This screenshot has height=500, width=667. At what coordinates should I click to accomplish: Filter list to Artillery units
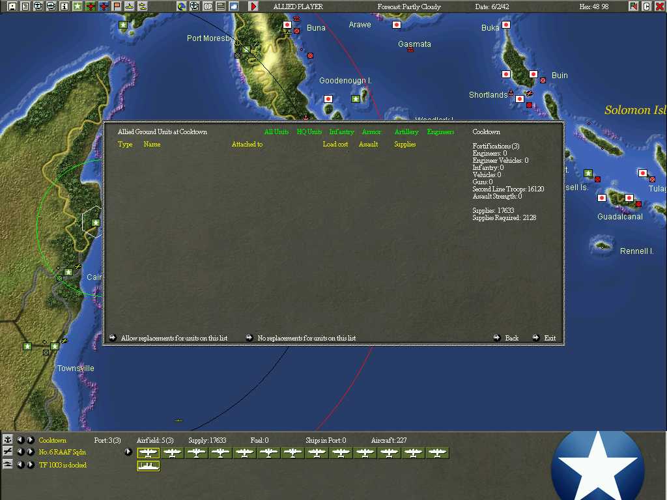click(x=406, y=132)
